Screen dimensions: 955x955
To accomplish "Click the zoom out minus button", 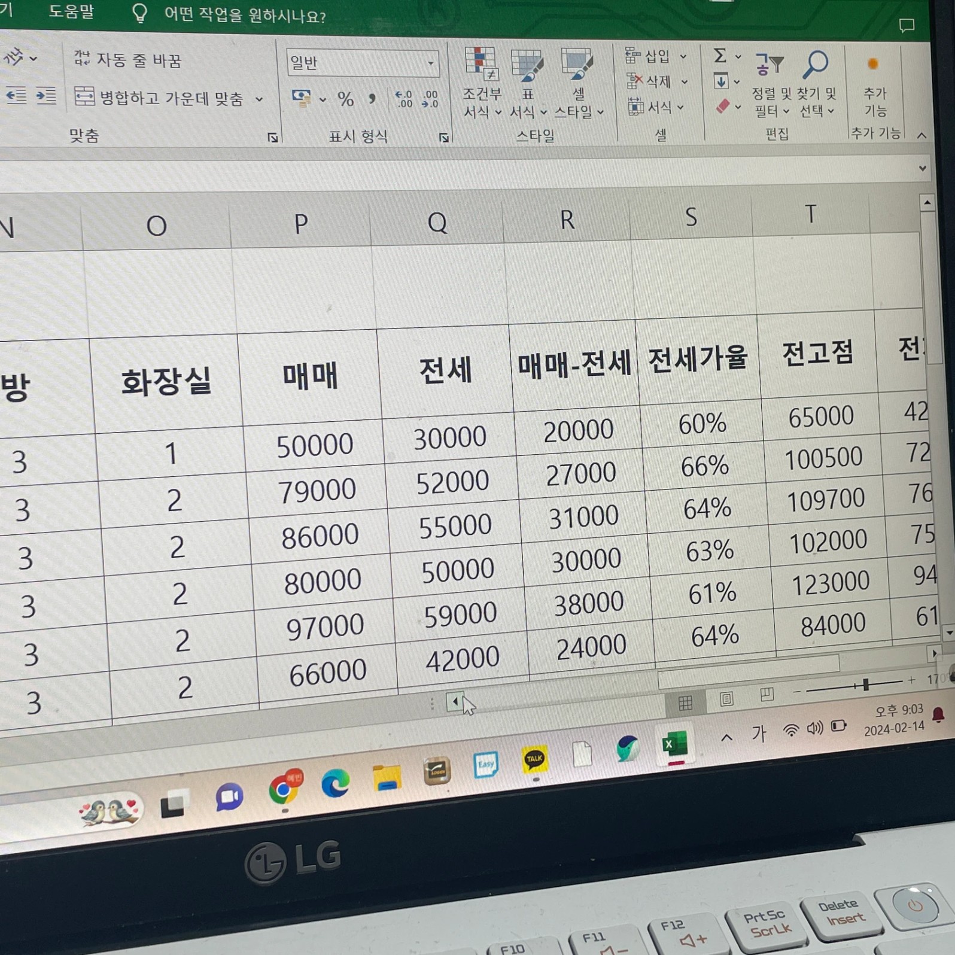I will pyautogui.click(x=796, y=692).
